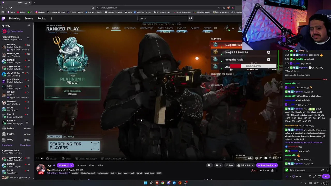Open the Nightbot bookmark
The image size is (331, 186).
[x=114, y=12]
